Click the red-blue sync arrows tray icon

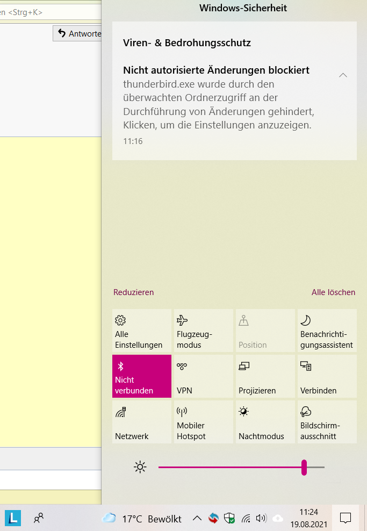(213, 518)
